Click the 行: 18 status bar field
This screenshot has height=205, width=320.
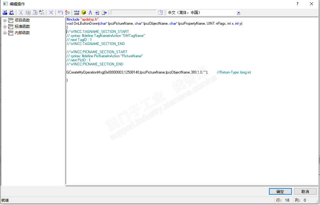(x=283, y=200)
